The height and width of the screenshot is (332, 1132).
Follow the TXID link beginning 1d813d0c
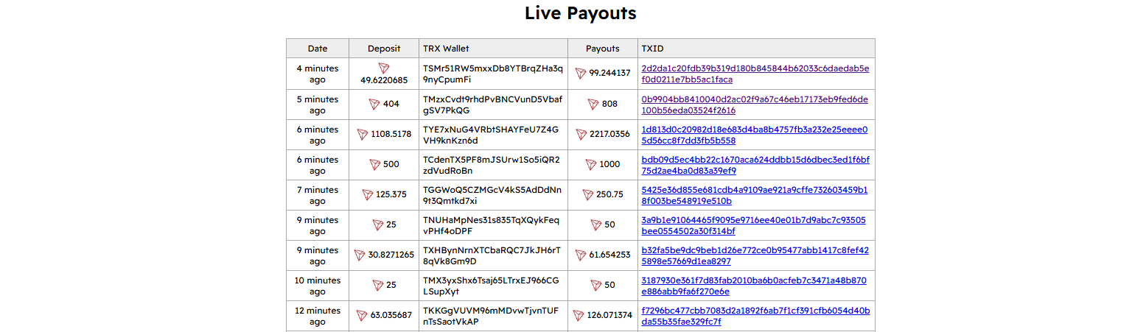click(x=755, y=135)
